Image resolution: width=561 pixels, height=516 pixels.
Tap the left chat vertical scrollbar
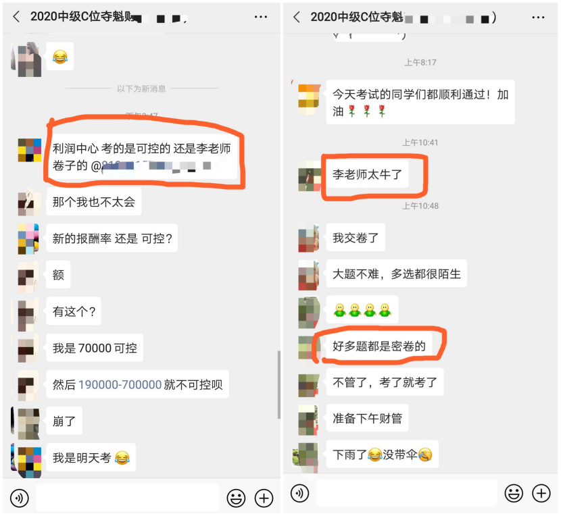[x=278, y=384]
